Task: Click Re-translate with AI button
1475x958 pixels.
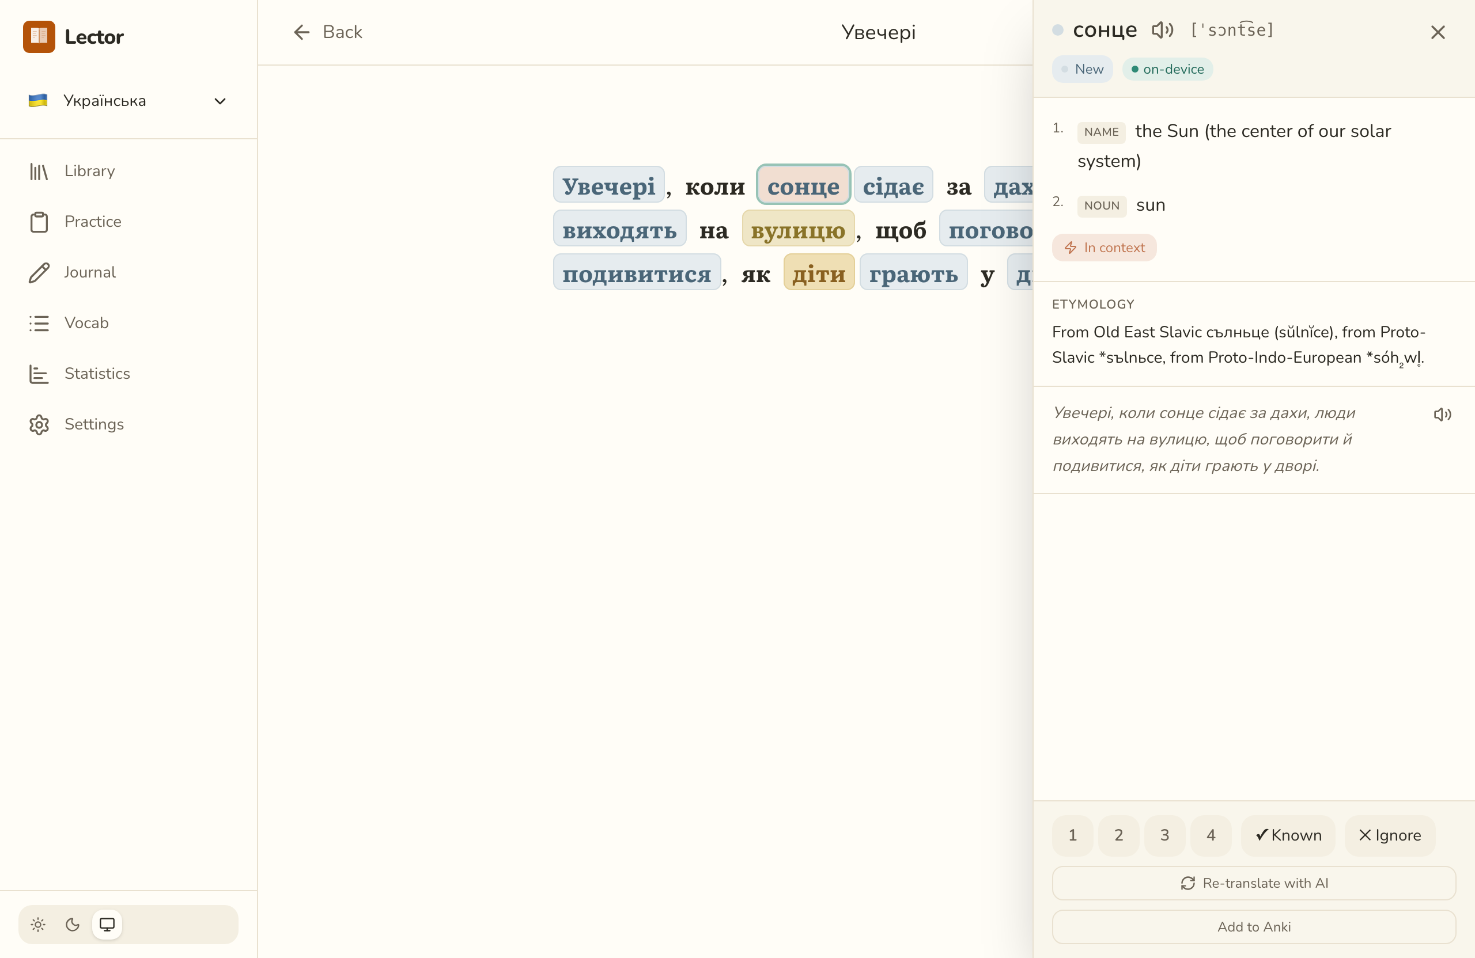Action: pos(1254,883)
